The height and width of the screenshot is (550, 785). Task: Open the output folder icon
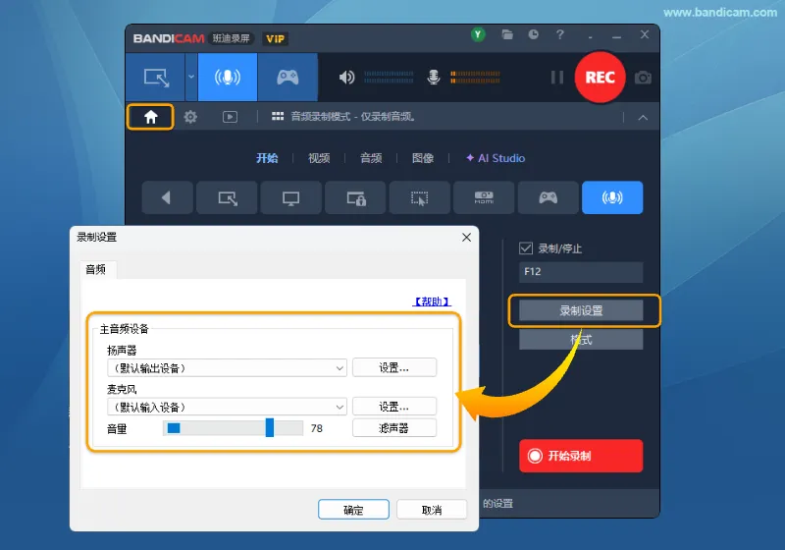pyautogui.click(x=507, y=34)
